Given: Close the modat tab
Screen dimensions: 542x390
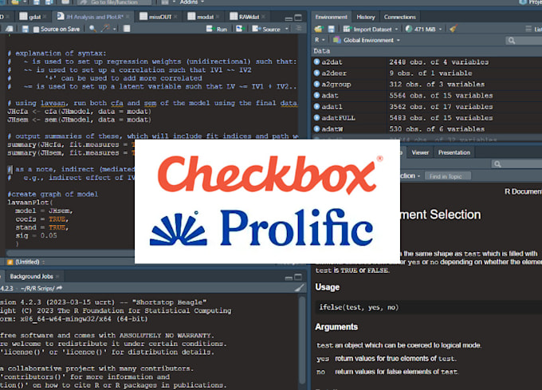Looking at the screenshot, I should (218, 17).
